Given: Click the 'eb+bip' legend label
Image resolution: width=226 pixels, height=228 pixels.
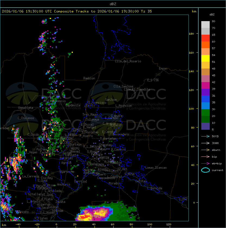Looking at the screenshot, I should click(x=217, y=164).
